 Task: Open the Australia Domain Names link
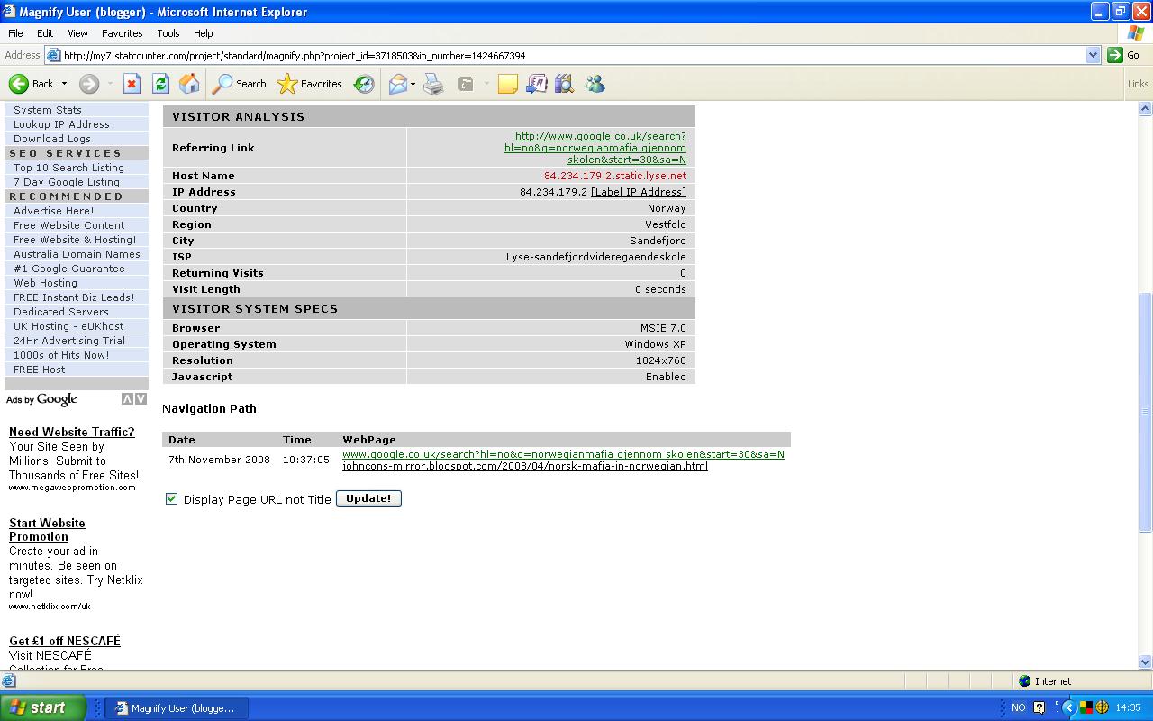click(x=77, y=254)
